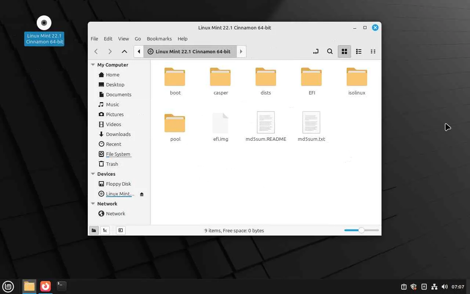The image size is (470, 294).
Task: Collapse the My Computer section
Action: click(x=93, y=65)
